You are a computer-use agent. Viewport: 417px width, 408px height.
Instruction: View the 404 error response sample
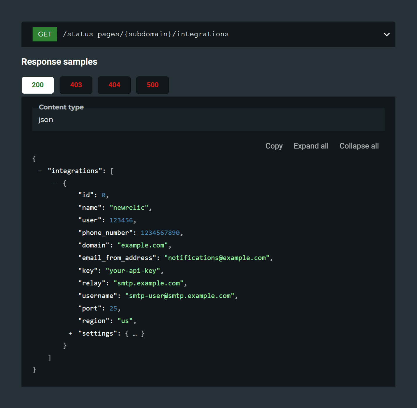114,85
